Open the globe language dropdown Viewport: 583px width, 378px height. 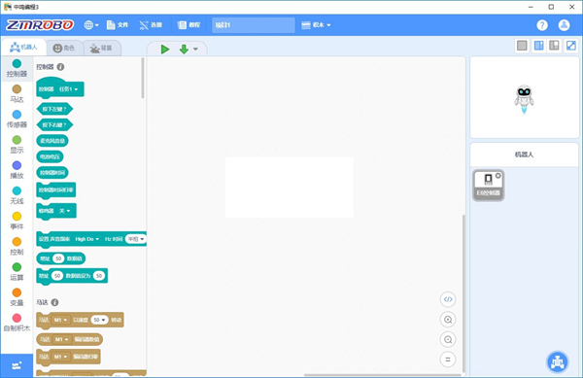pos(91,25)
